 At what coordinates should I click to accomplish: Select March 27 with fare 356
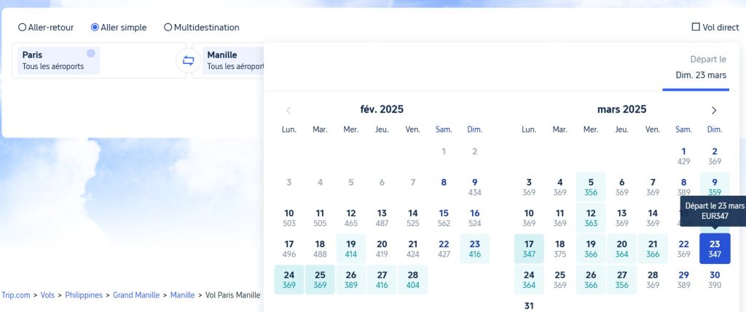tap(622, 280)
